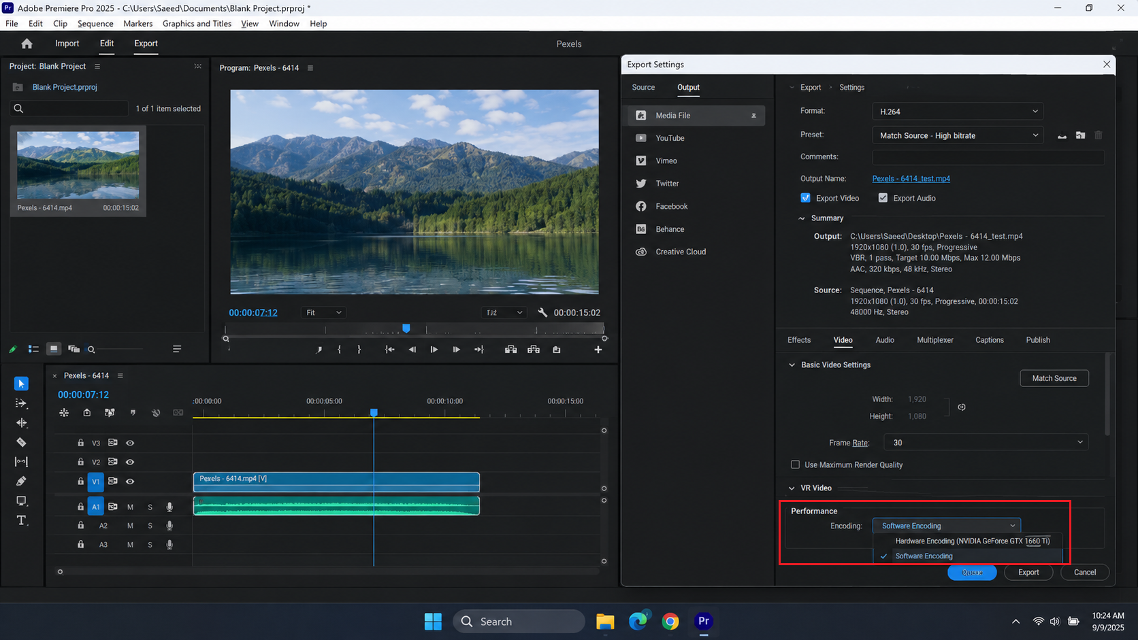Click the Export button
Image resolution: width=1138 pixels, height=640 pixels.
click(1028, 573)
